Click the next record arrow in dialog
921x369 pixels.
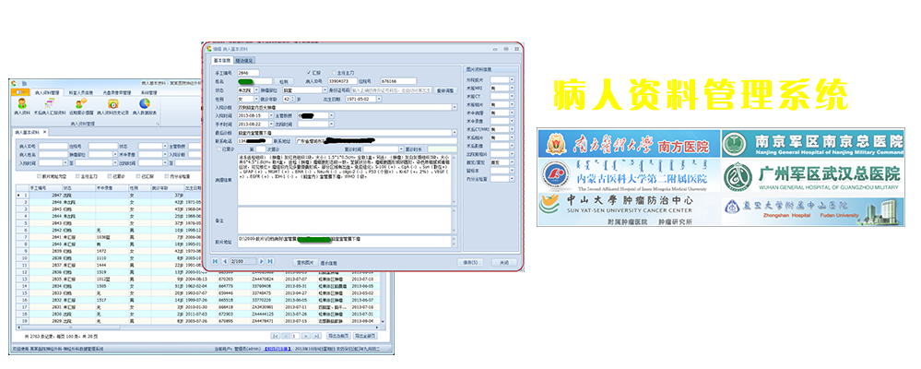click(264, 262)
